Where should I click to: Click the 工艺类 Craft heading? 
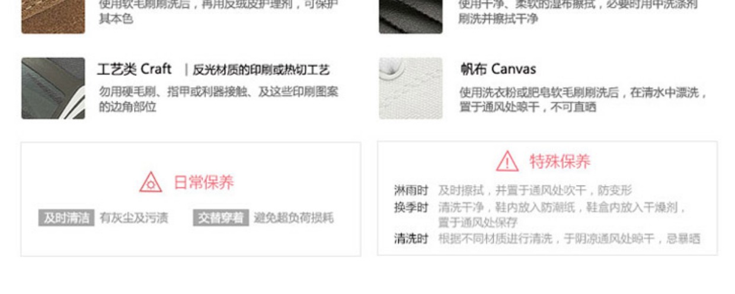coord(135,69)
